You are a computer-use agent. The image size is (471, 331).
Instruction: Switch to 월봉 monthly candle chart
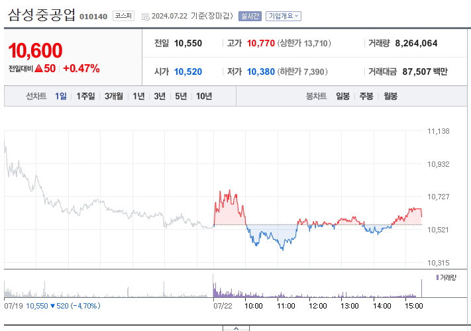tap(390, 96)
